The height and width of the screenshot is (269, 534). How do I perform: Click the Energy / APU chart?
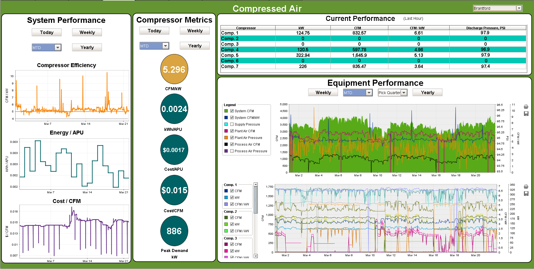(x=74, y=164)
